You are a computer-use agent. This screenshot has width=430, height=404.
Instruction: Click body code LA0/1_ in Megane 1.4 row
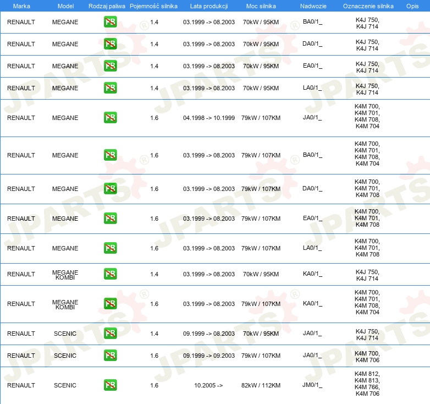pos(312,88)
